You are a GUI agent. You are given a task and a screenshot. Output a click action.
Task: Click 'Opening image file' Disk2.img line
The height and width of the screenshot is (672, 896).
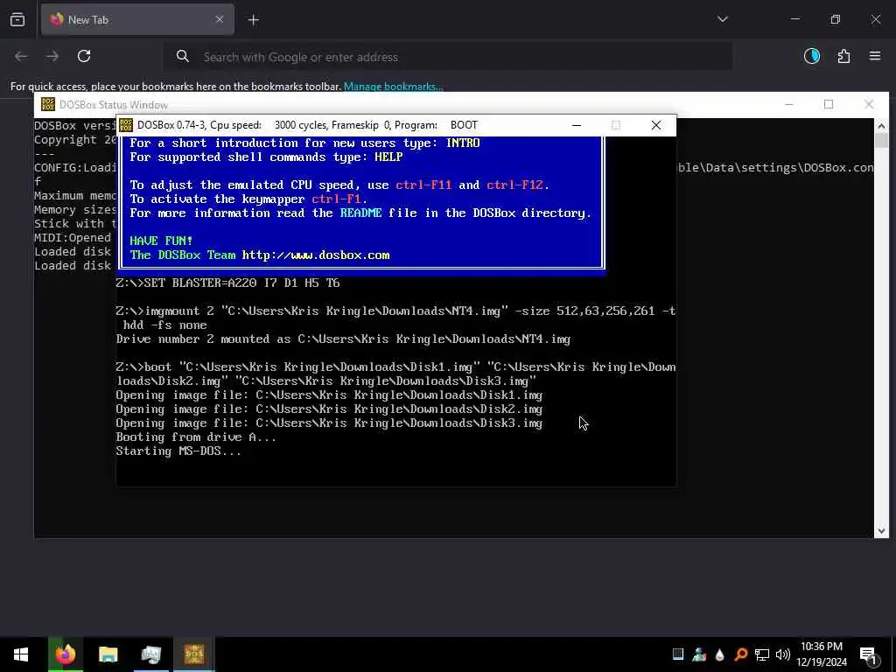click(329, 409)
